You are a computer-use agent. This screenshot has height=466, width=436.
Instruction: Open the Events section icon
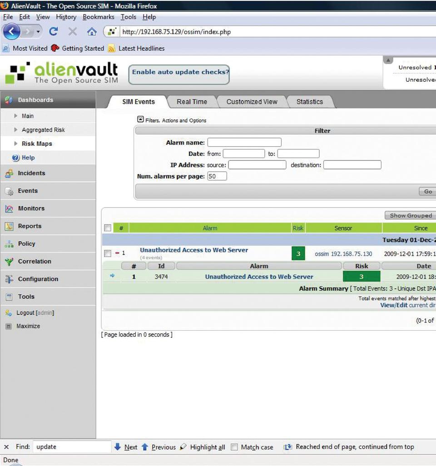[x=9, y=191]
